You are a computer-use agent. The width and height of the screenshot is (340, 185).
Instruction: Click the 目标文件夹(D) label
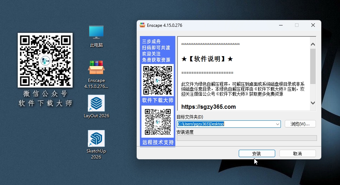[190, 117]
